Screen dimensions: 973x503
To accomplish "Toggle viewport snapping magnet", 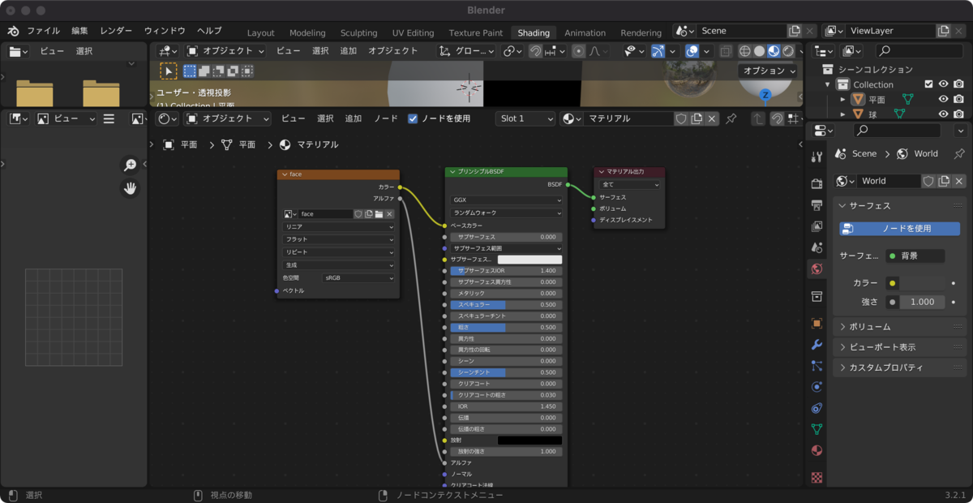I will coord(535,50).
